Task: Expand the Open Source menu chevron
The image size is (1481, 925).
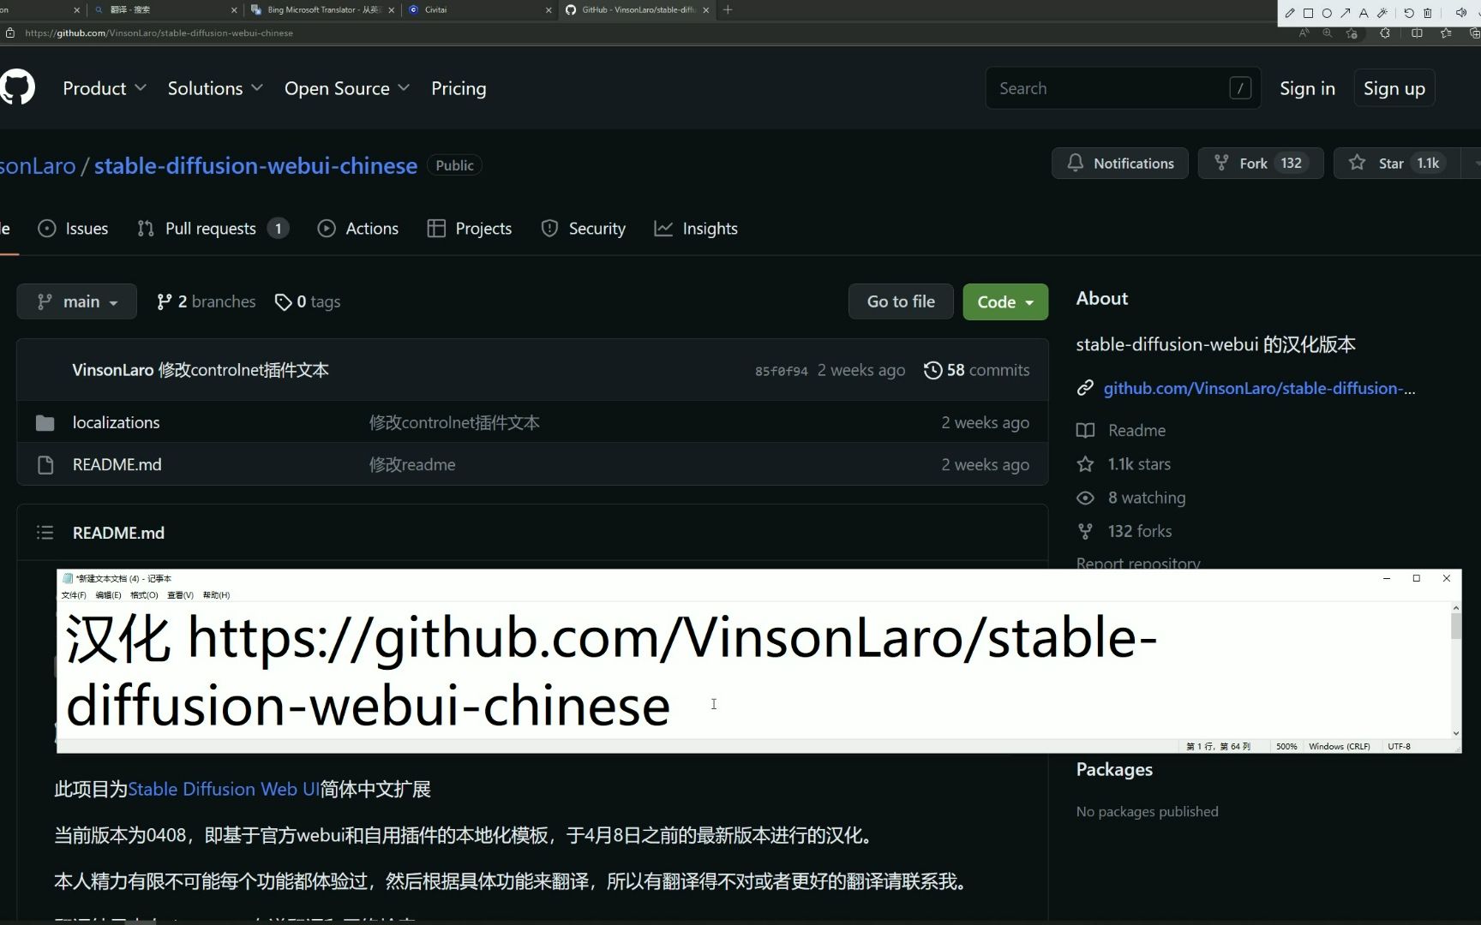Action: click(x=404, y=88)
